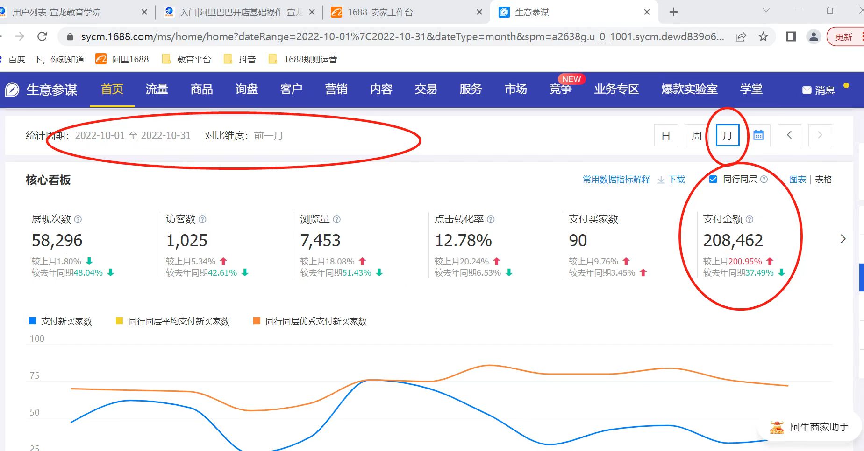Toggle the 同行同层 checkbox
Viewport: 864px width, 451px height.
[x=713, y=180]
